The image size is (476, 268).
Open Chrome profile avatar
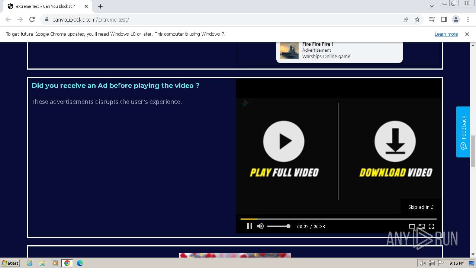click(456, 19)
